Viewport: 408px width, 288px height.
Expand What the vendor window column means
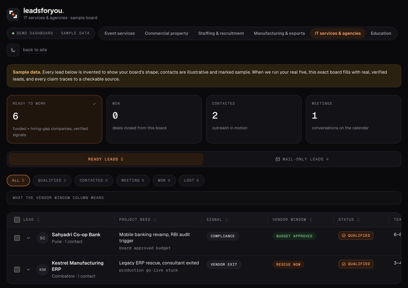pos(204,198)
